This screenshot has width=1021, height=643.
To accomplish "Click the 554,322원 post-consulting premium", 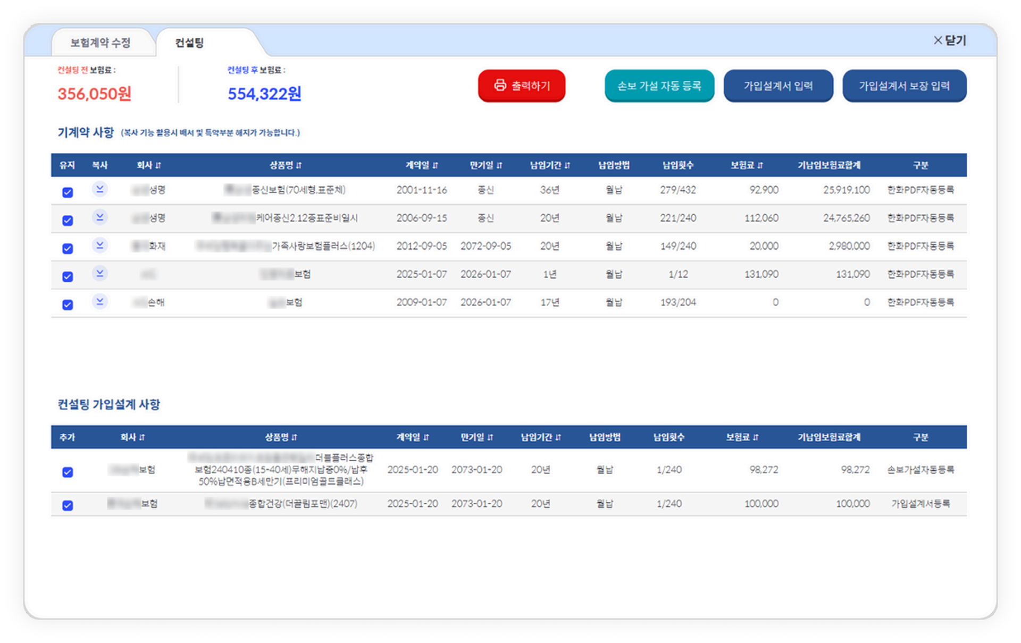I will coord(264,94).
